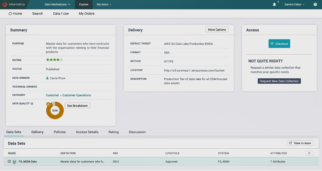The image size is (322, 171).
Task: Click the data owner person icon
Action: pyautogui.click(x=47, y=78)
